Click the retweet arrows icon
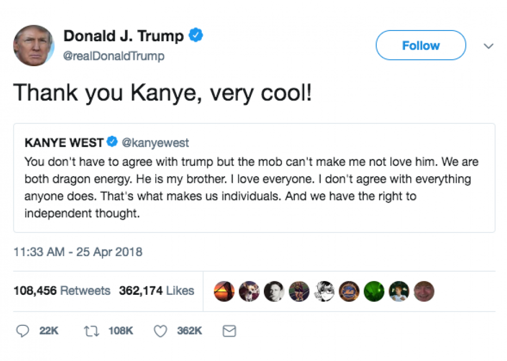Screen dimensions: 507x361 pos(92,331)
